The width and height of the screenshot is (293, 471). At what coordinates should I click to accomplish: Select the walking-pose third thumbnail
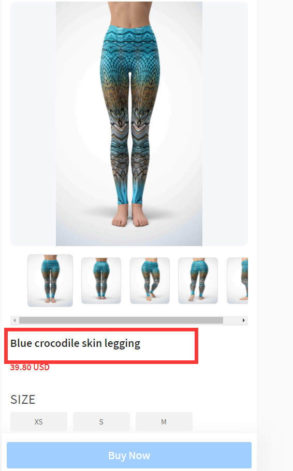[150, 281]
